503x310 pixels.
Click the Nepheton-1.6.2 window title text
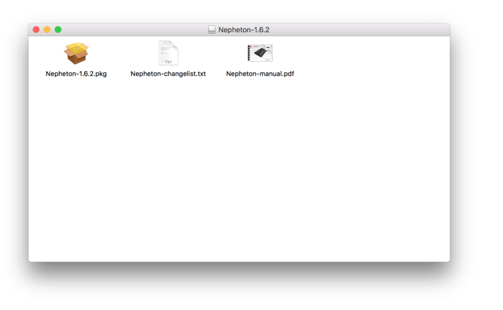(244, 29)
